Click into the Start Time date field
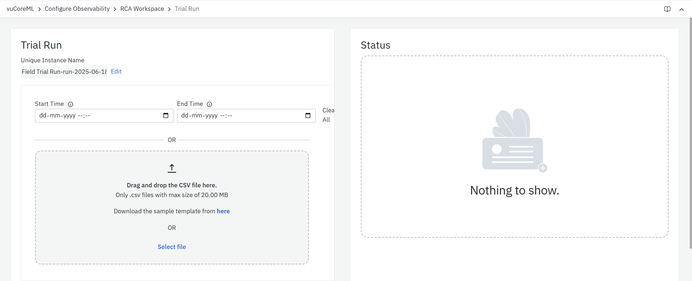This screenshot has height=281, width=692. (x=97, y=116)
